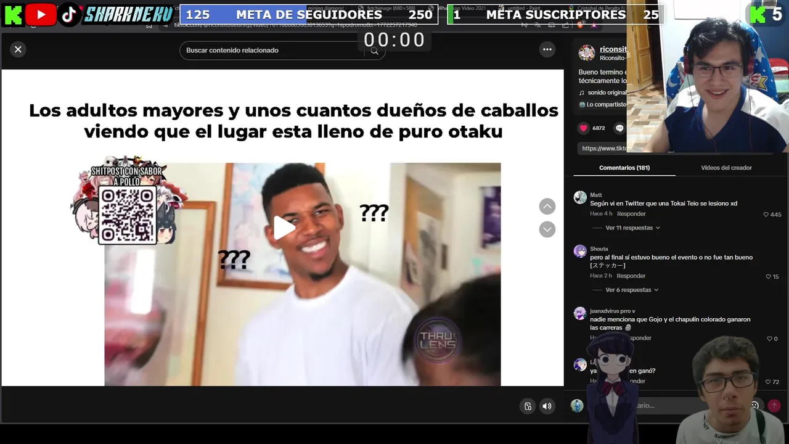The height and width of the screenshot is (444, 789).
Task: Click the "Hace 4 h" timestamp
Action: [601, 214]
